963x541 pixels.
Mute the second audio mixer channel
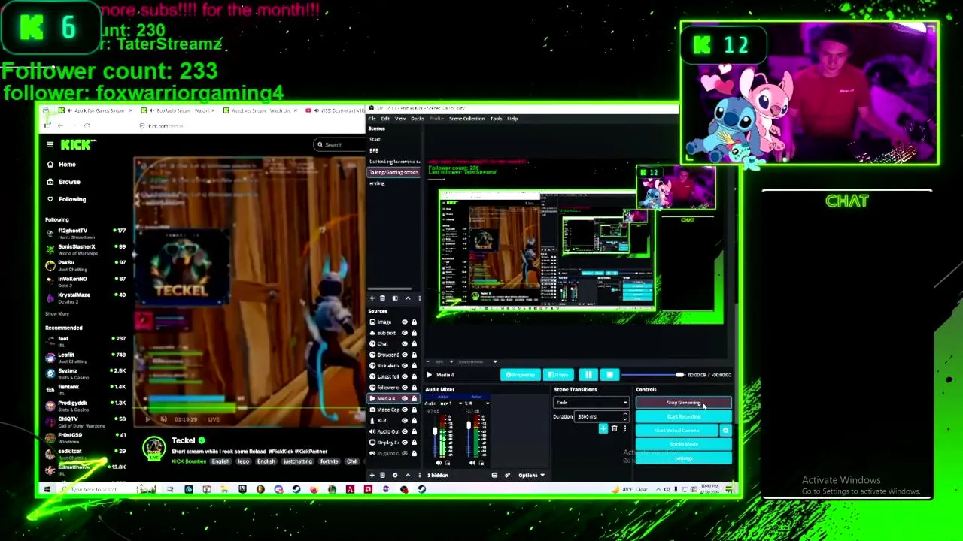coord(473,463)
